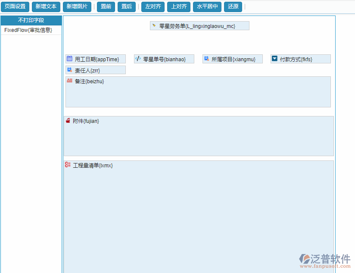355x273 pixels.
Task: Select the 付款方式{fkfs} field
Action: (x=301, y=59)
